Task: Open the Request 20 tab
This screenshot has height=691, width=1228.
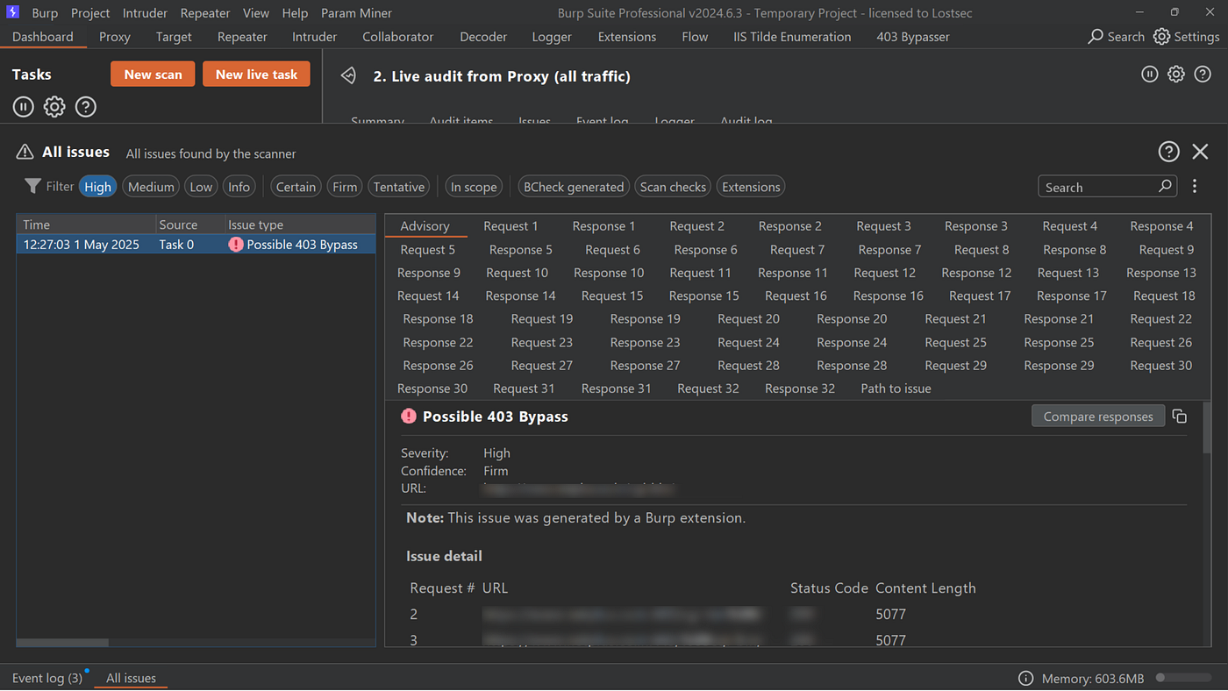Action: click(x=748, y=319)
